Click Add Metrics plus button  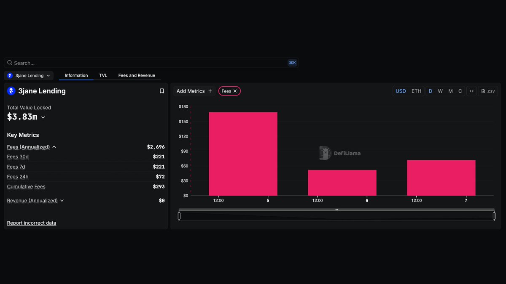(x=194, y=91)
